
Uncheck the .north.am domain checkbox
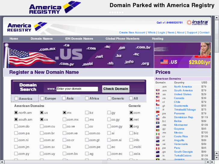16,113
